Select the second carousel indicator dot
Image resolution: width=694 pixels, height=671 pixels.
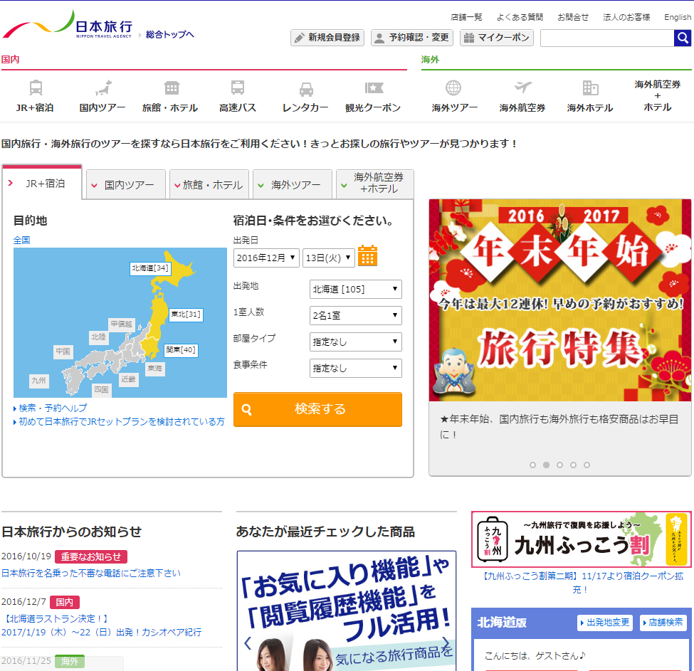point(546,465)
